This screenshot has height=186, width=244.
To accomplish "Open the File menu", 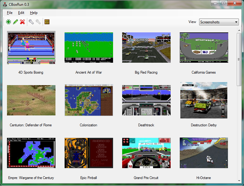I will pos(10,13).
